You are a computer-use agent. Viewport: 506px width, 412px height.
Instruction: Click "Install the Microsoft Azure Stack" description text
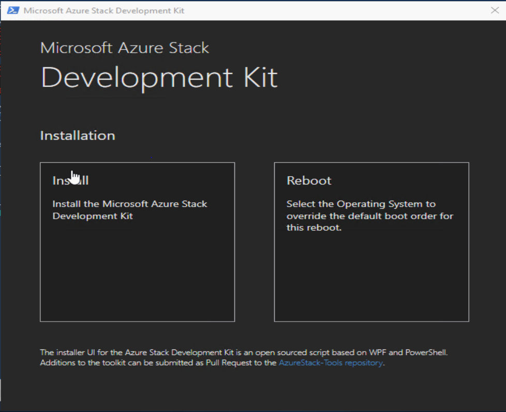coord(130,204)
